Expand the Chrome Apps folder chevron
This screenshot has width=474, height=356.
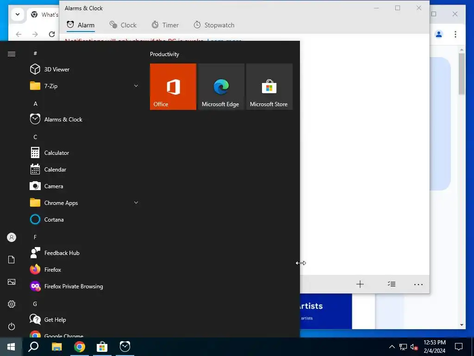coord(136,203)
